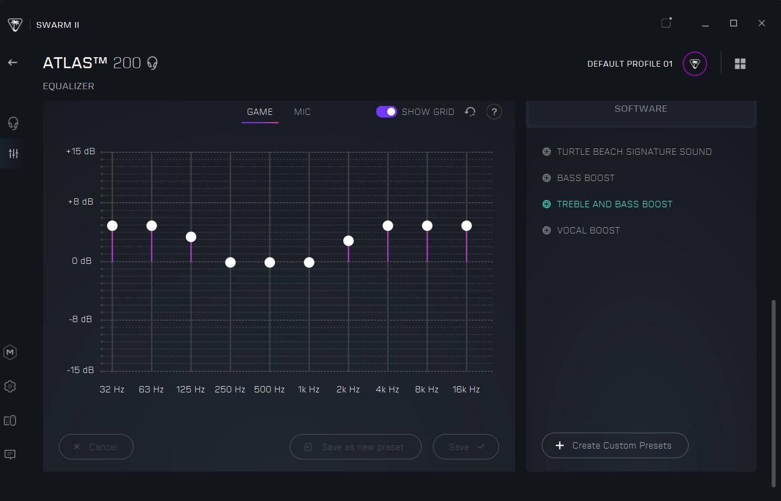
Task: Select the equalizer sliders sidebar icon
Action: (13, 154)
